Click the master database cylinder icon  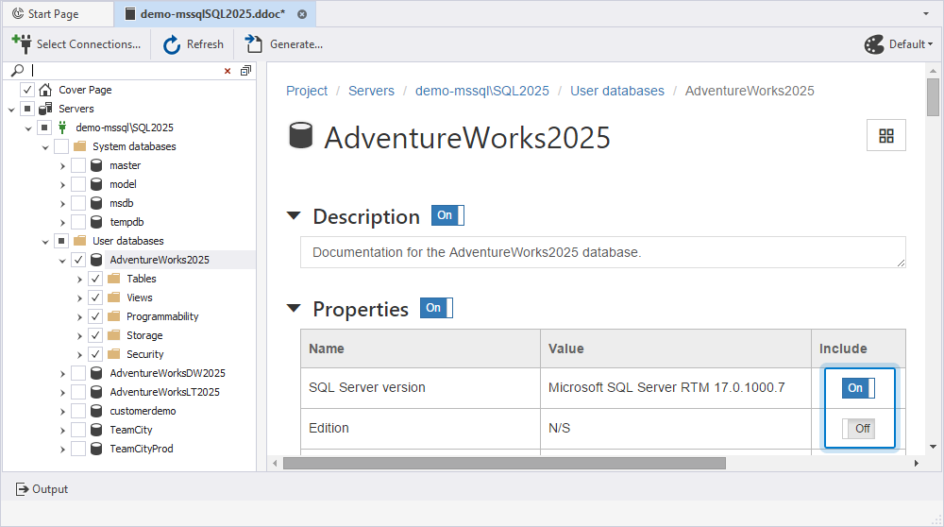96,165
